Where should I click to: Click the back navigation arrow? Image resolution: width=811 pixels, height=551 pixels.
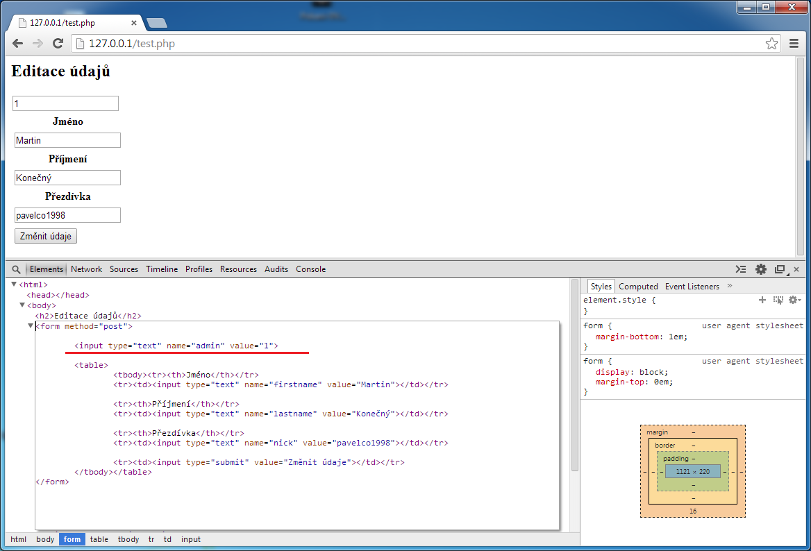(x=17, y=43)
